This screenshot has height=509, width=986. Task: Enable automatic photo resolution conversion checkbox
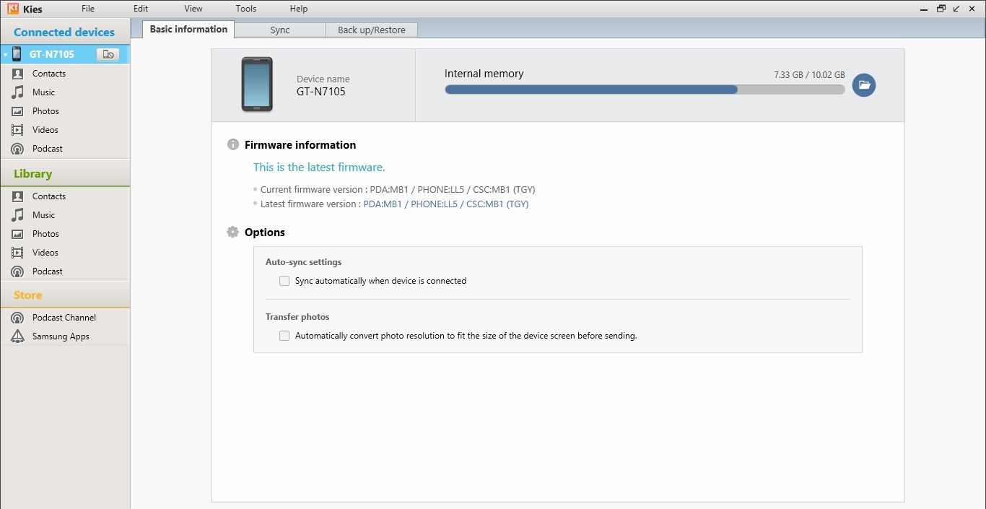[x=284, y=336]
